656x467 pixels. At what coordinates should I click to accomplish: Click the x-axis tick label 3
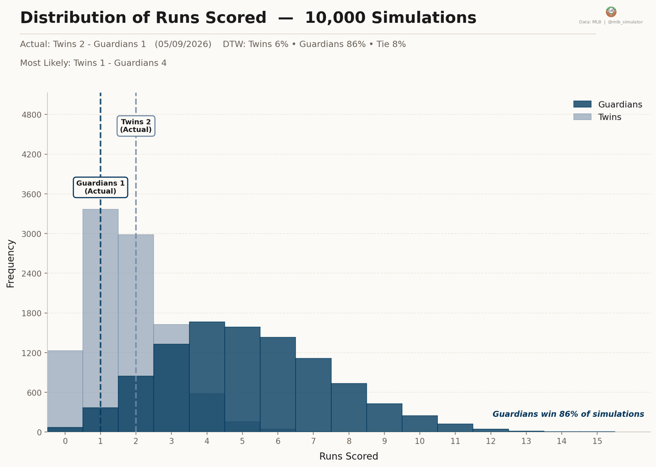pyautogui.click(x=172, y=441)
